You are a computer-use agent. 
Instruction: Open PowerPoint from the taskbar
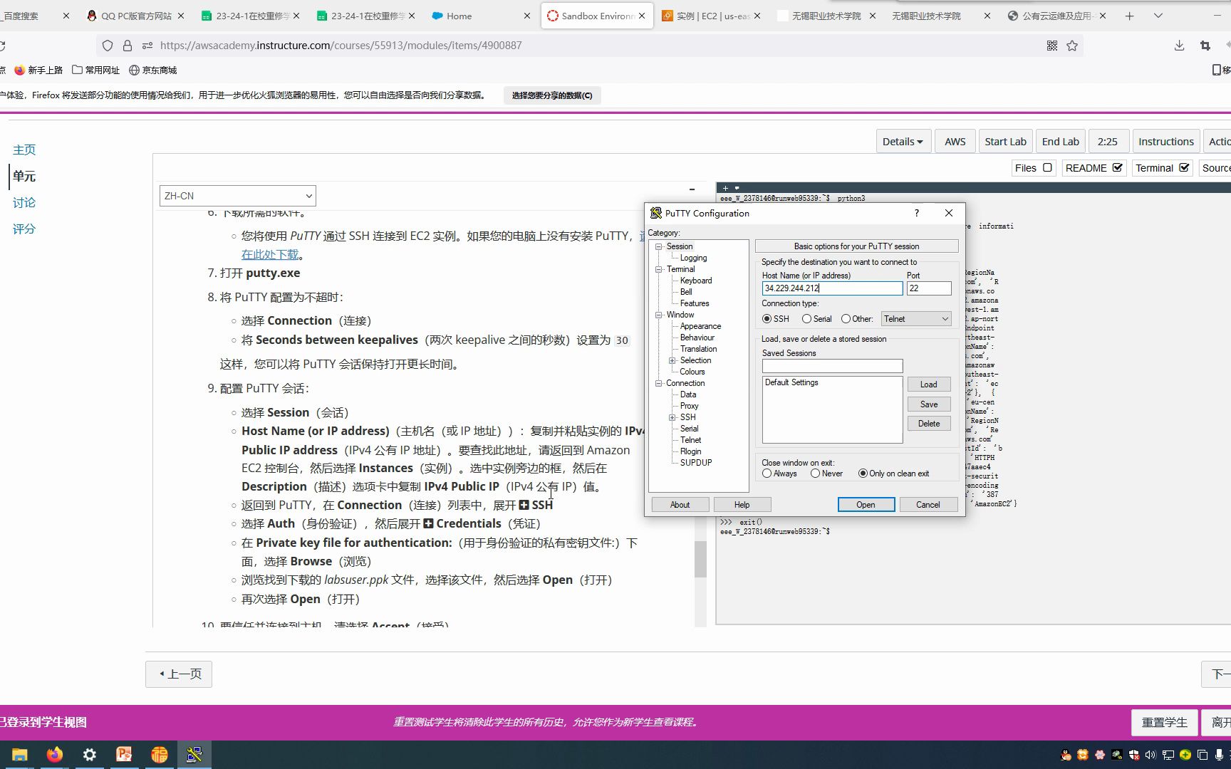(x=124, y=755)
